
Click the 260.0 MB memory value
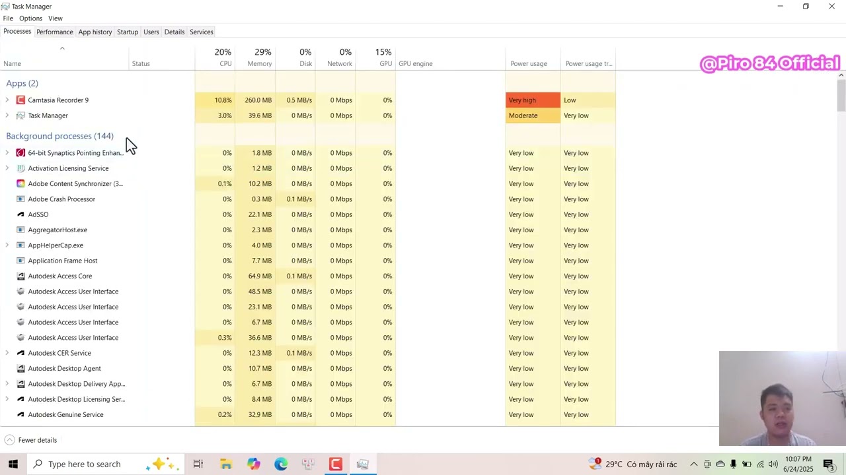(x=258, y=100)
